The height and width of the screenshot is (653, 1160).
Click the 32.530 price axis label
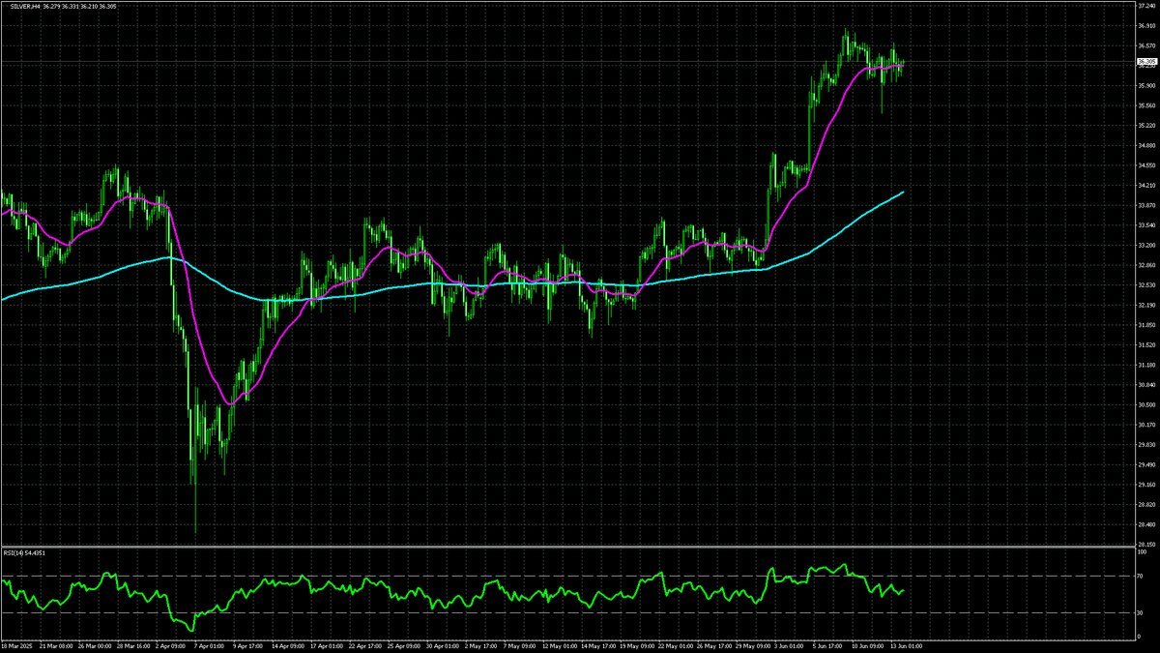pos(1146,285)
